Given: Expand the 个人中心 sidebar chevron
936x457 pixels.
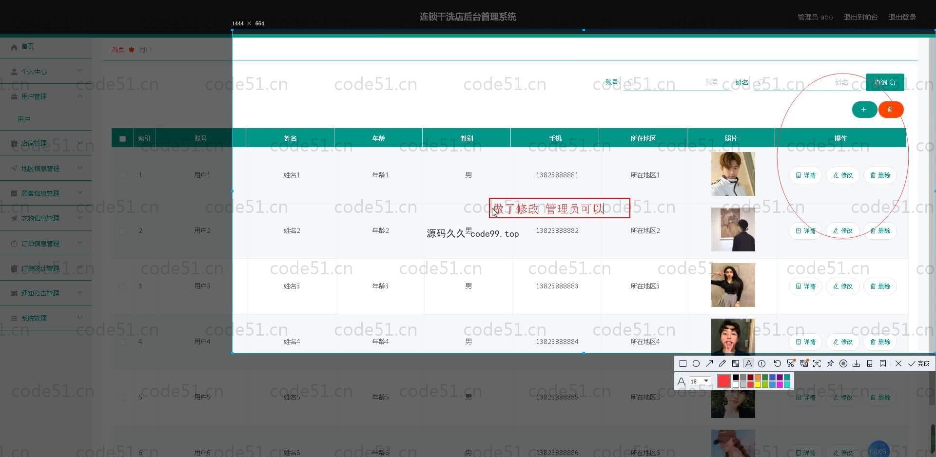Looking at the screenshot, I should coord(80,71).
